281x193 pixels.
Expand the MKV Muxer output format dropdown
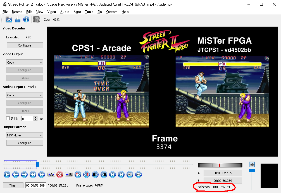tap(25, 135)
